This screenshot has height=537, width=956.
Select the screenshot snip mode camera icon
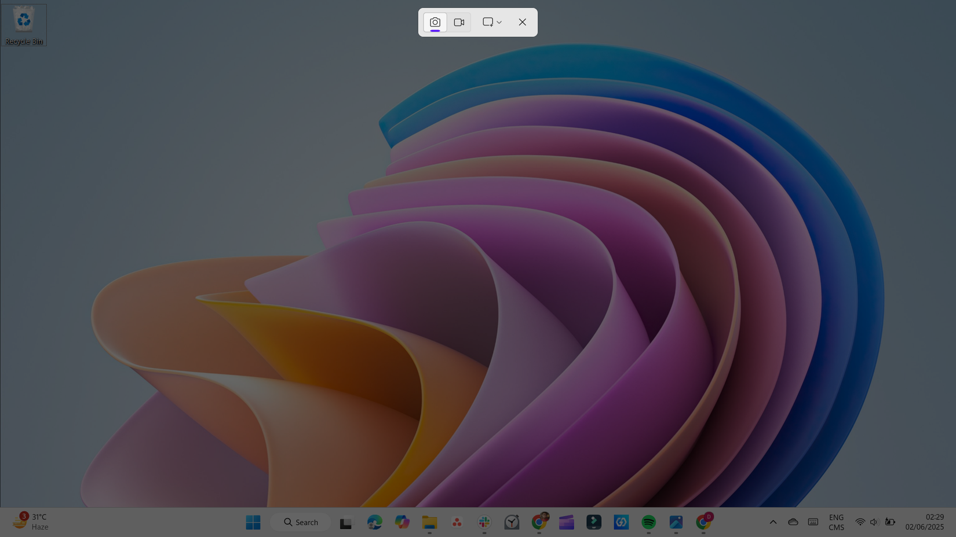pos(435,22)
